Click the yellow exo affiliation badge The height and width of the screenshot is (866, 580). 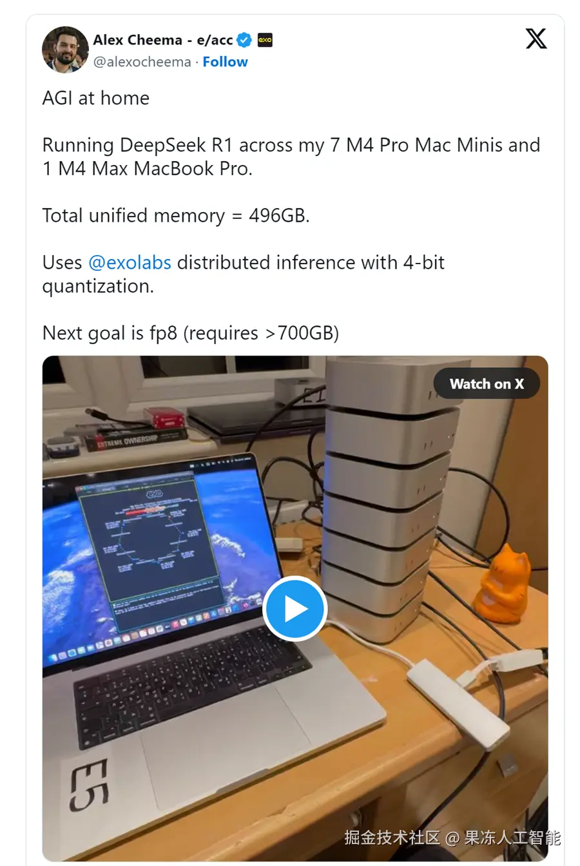coord(265,40)
